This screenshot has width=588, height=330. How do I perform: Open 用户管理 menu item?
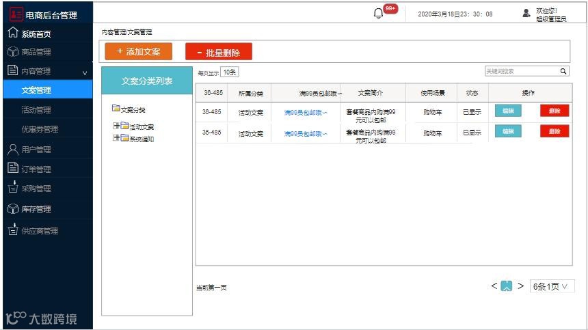[36, 150]
